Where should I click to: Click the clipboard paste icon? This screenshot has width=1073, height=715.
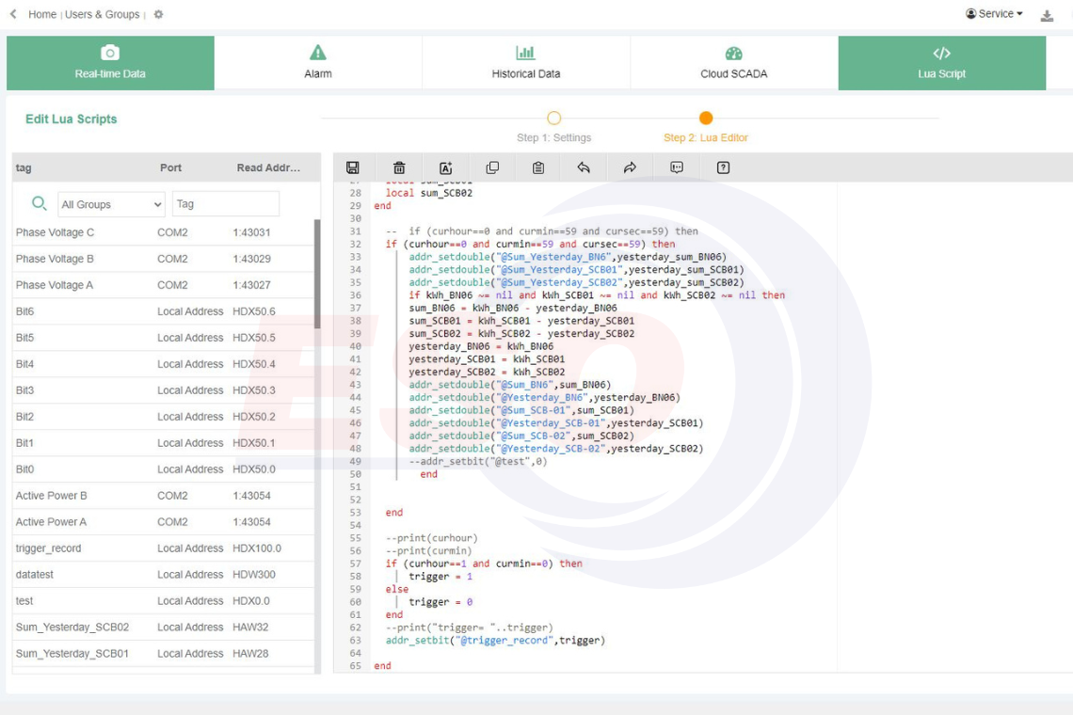pyautogui.click(x=538, y=167)
